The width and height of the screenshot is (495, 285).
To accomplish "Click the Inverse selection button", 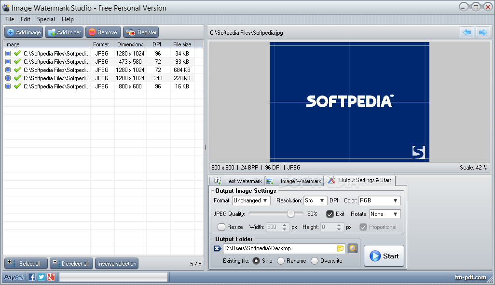I will coord(117,264).
